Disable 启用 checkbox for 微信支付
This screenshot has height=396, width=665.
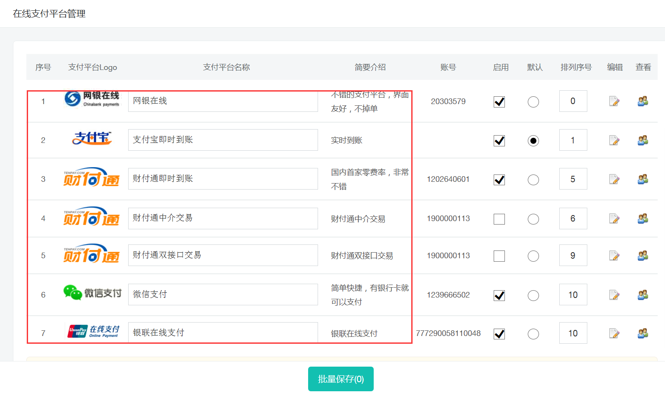click(x=499, y=295)
